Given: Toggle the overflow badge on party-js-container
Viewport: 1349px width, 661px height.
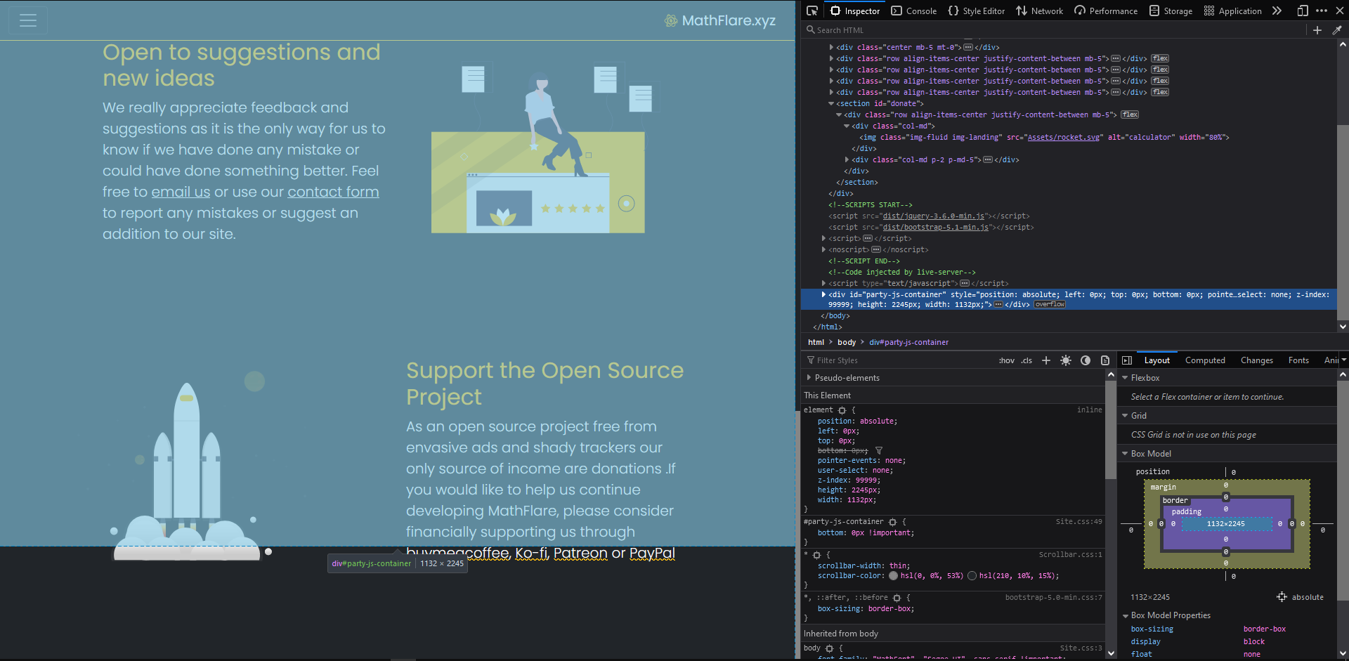Looking at the screenshot, I should click(x=1050, y=304).
